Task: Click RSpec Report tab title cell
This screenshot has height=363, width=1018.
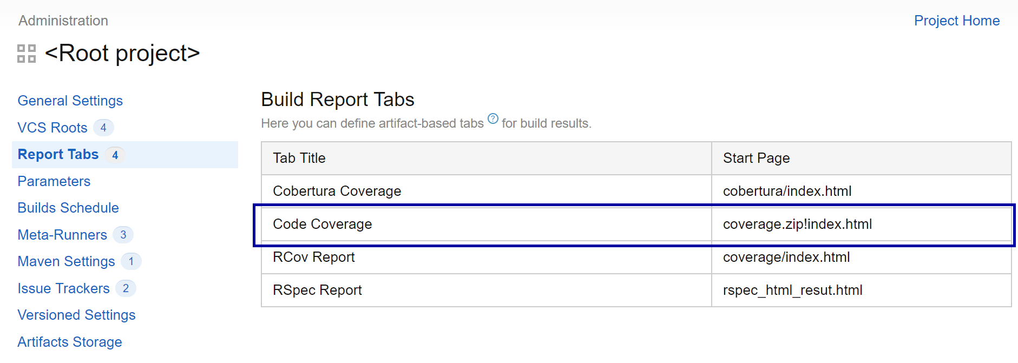Action: tap(487, 290)
